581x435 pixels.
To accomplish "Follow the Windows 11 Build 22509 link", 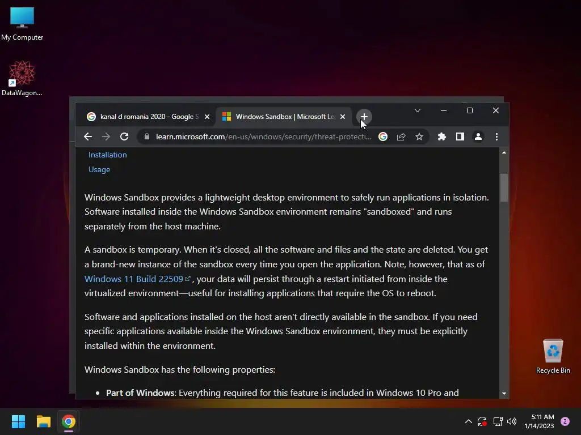I will tap(137, 279).
